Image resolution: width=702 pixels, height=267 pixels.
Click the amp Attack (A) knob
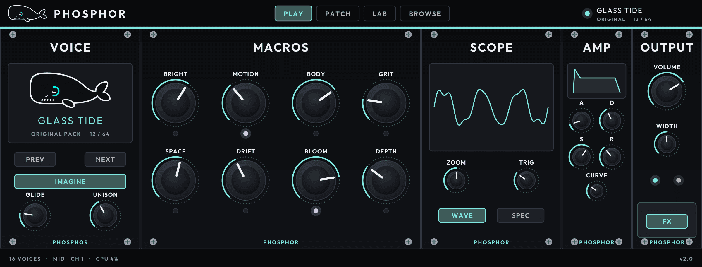click(x=581, y=121)
